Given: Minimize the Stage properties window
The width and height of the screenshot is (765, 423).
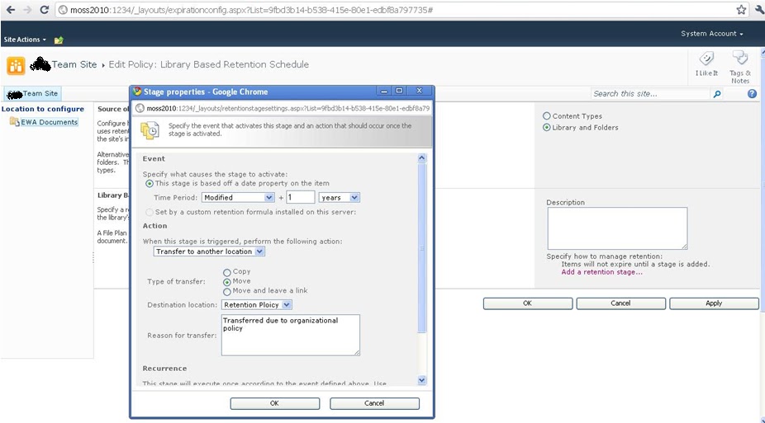Looking at the screenshot, I should tap(384, 91).
